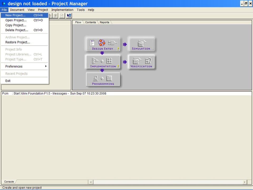Click the grayed document toolbar icon next to help
The image size is (253, 190).
(x=62, y=16)
